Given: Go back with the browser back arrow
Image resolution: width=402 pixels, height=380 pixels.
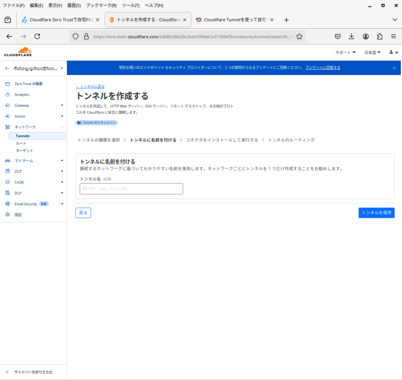Looking at the screenshot, I should [9, 36].
